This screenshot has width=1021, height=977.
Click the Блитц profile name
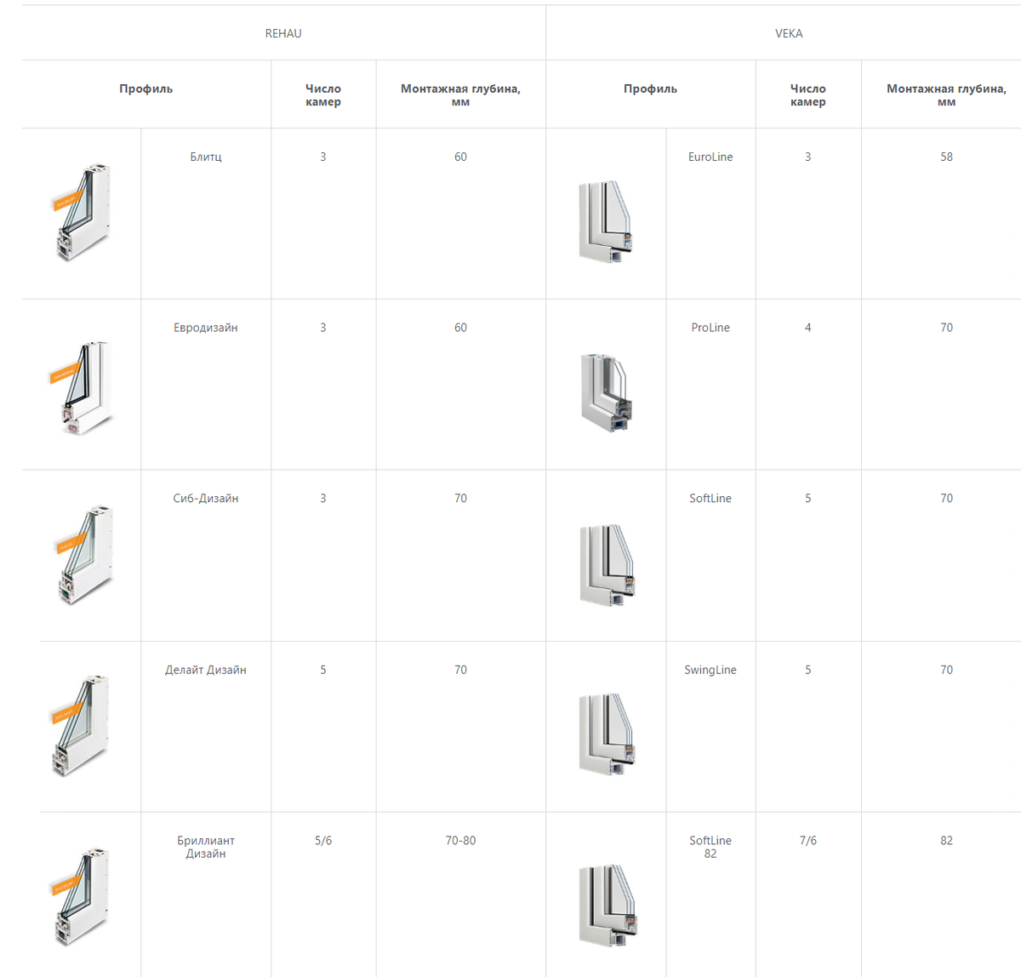(206, 157)
